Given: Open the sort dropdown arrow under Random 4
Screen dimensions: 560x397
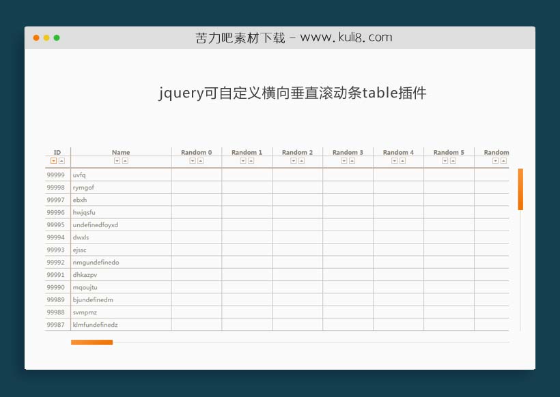Looking at the screenshot, I should pyautogui.click(x=395, y=162).
